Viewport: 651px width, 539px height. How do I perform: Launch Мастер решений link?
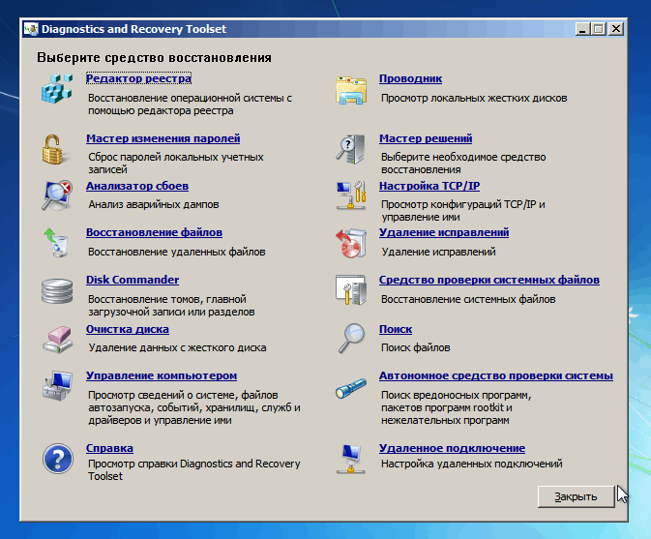[426, 138]
